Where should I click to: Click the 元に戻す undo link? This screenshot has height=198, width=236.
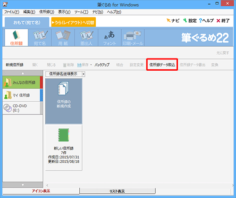(x=223, y=53)
